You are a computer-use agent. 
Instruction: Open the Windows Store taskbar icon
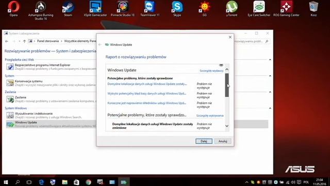(76, 182)
